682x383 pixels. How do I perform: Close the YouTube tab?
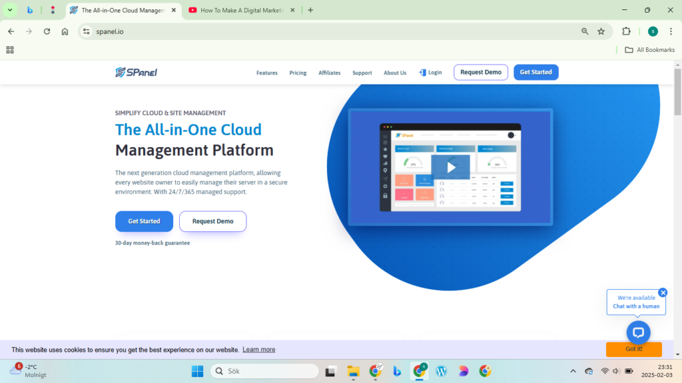click(292, 10)
